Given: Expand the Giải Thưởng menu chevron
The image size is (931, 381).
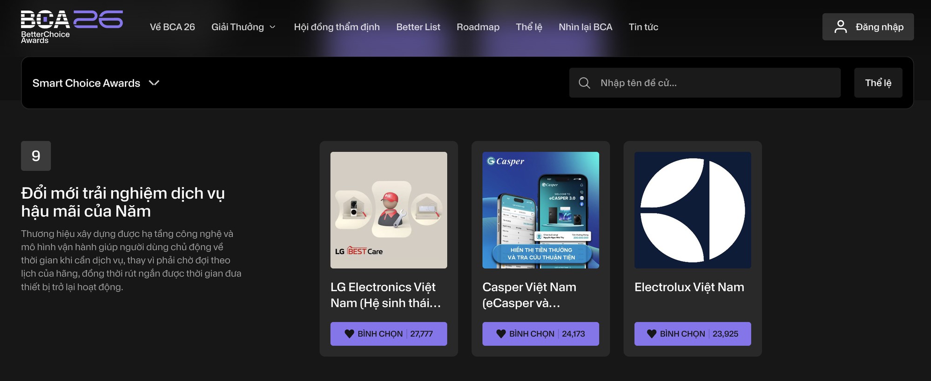Looking at the screenshot, I should (273, 27).
